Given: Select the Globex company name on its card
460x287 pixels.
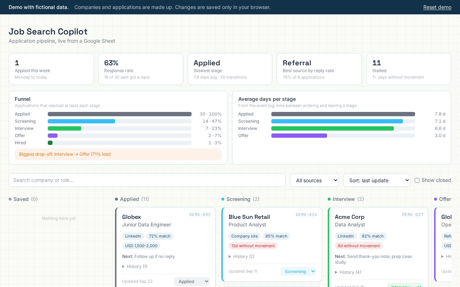Looking at the screenshot, I should [132, 217].
